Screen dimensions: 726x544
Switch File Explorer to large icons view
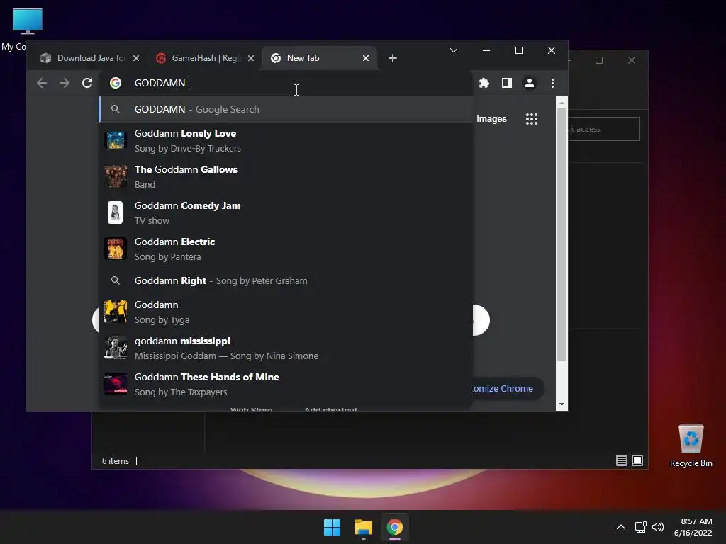click(x=637, y=460)
